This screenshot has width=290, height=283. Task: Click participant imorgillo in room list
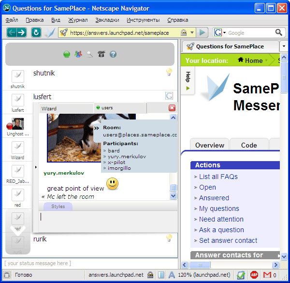(119, 168)
